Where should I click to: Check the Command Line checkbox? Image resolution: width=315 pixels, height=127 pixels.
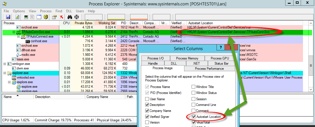193,105
